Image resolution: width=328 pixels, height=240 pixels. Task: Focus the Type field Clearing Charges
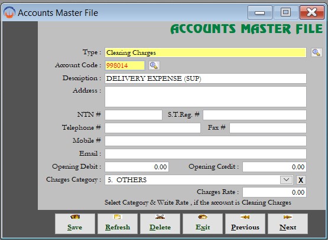tap(206, 52)
